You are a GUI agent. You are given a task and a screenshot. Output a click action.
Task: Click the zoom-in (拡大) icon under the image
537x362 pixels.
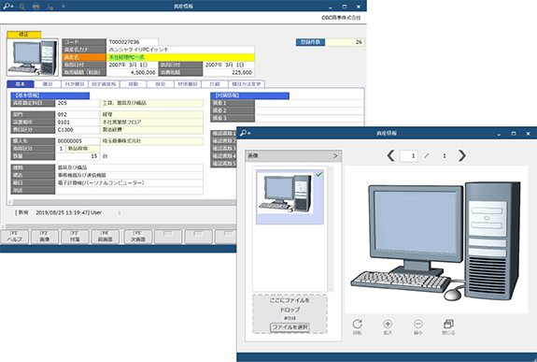click(388, 326)
